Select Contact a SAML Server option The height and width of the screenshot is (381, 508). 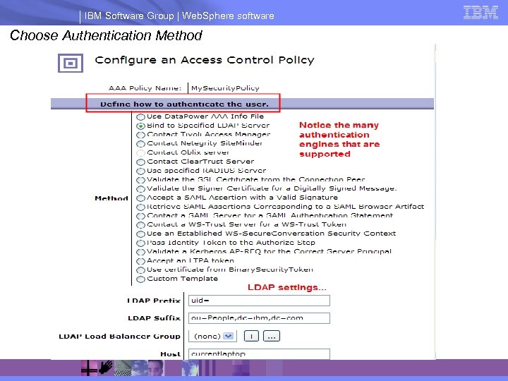coord(140,216)
